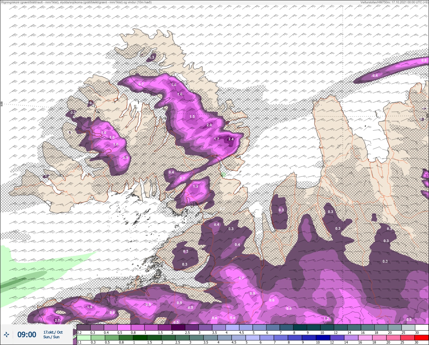Select upper scale swatch between 0.2 and 0.3

83,327
